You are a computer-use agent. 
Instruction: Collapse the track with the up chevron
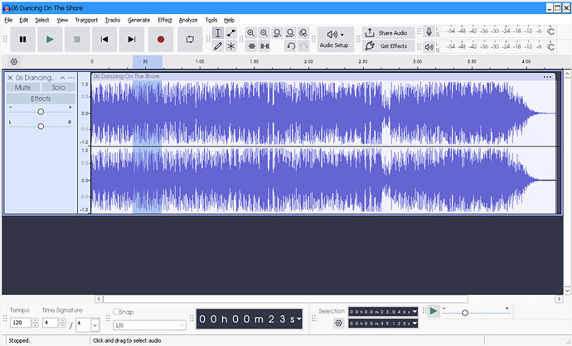click(x=63, y=78)
